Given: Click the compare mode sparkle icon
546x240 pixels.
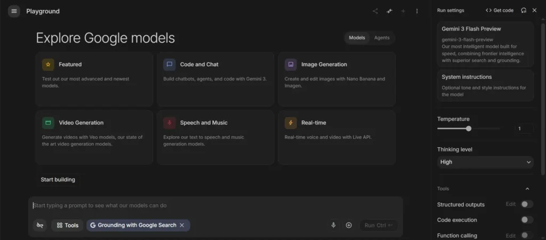Looking at the screenshot, I should 389,11.
